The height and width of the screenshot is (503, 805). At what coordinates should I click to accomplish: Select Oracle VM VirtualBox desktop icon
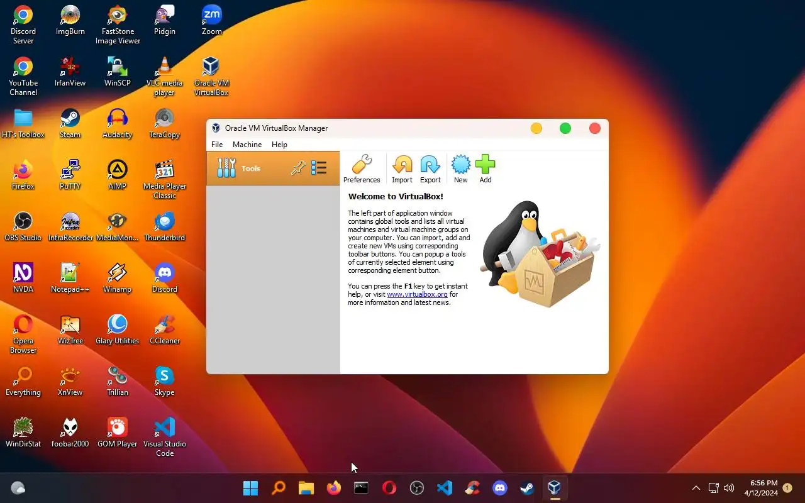click(x=211, y=76)
